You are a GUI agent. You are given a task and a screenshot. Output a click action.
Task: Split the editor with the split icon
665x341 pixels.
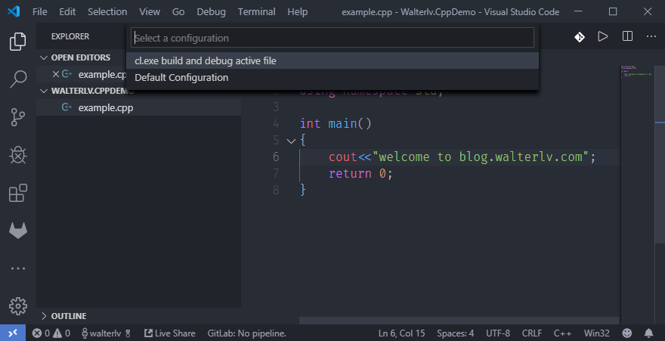(x=627, y=36)
